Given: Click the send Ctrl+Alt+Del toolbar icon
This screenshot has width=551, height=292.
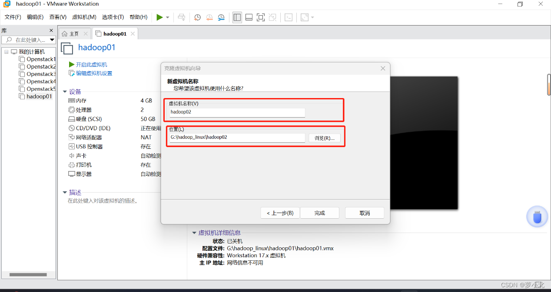Looking at the screenshot, I should (182, 17).
